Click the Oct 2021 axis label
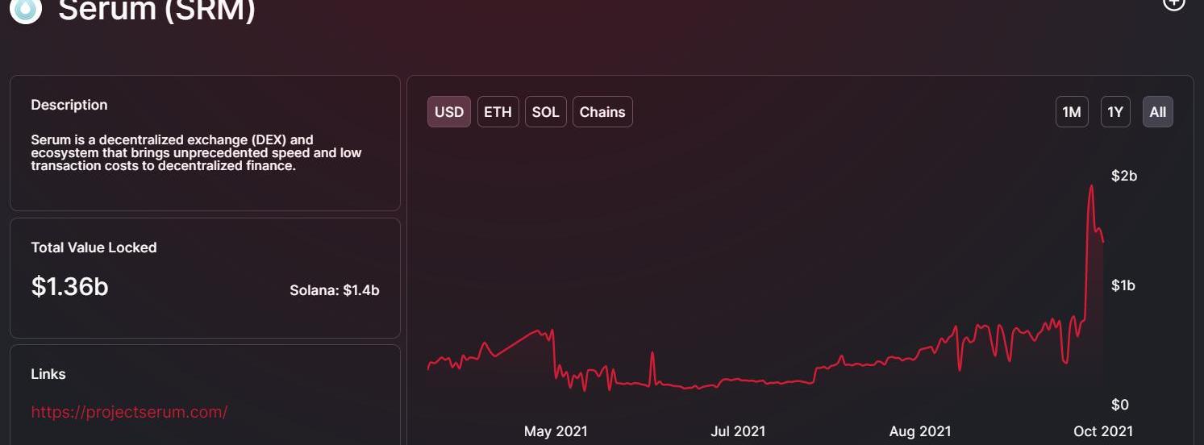Screen dimensions: 1204x445 pos(1102,431)
